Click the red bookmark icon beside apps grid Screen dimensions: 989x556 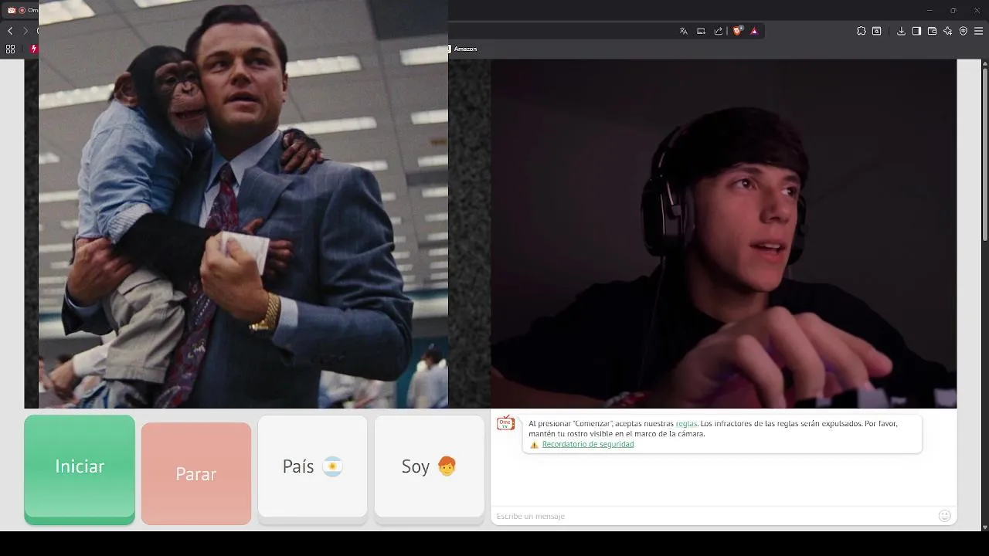click(x=33, y=49)
